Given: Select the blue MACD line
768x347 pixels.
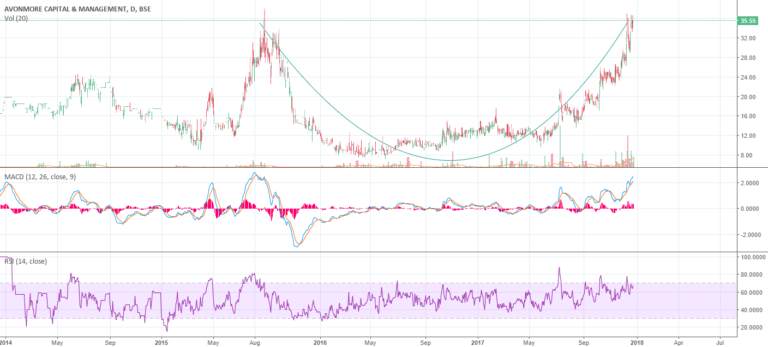Looking at the screenshot, I should point(254,173).
